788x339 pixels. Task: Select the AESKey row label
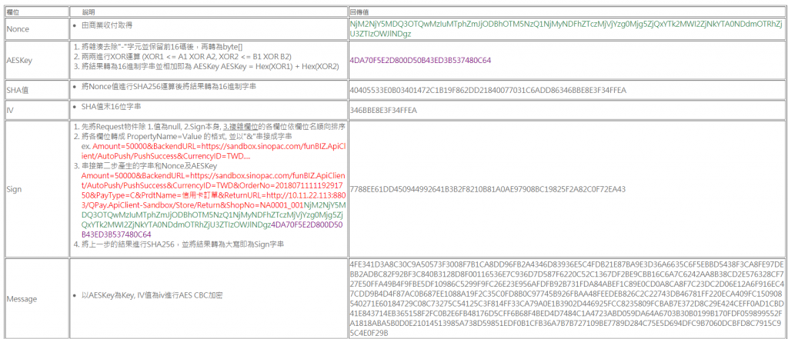pos(19,59)
